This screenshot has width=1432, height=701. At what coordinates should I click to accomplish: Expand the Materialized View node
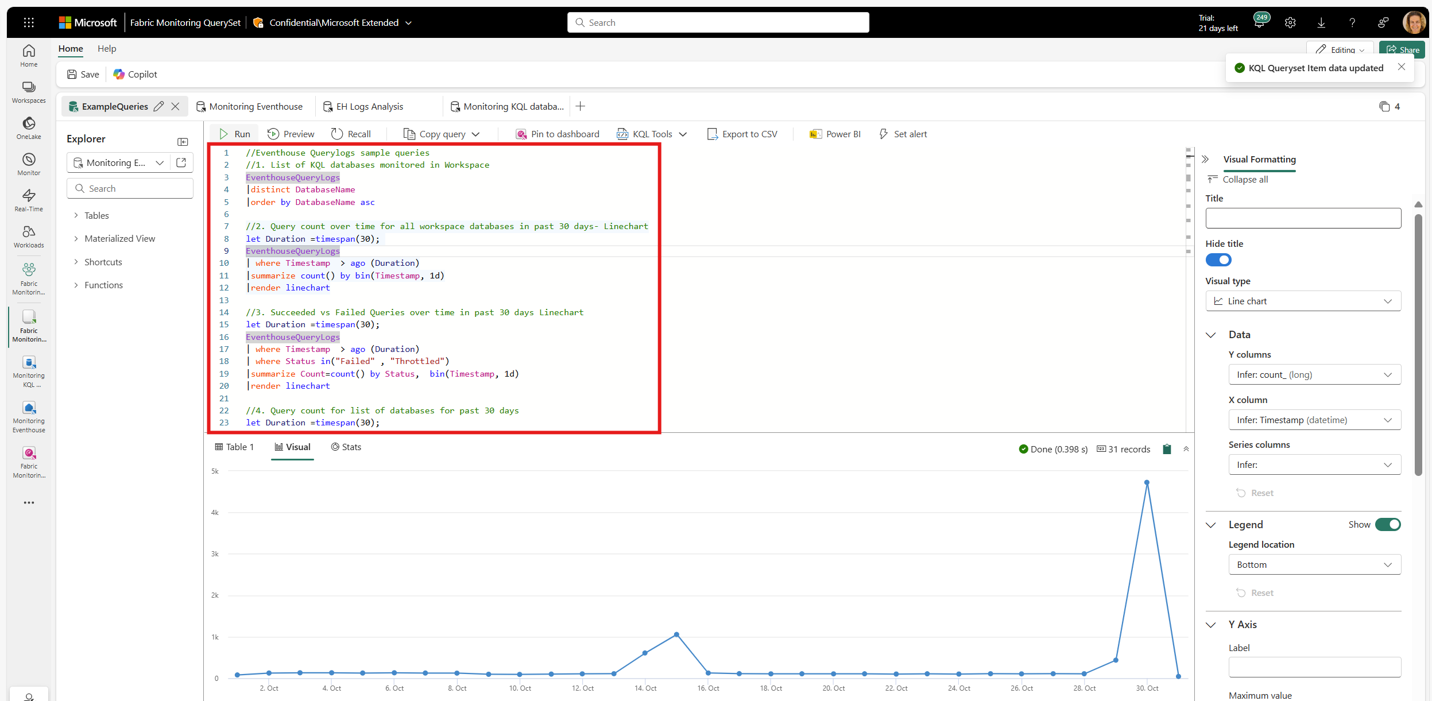point(76,238)
